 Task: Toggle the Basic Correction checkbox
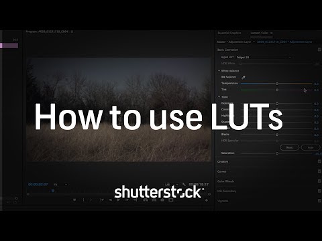[x=319, y=50]
